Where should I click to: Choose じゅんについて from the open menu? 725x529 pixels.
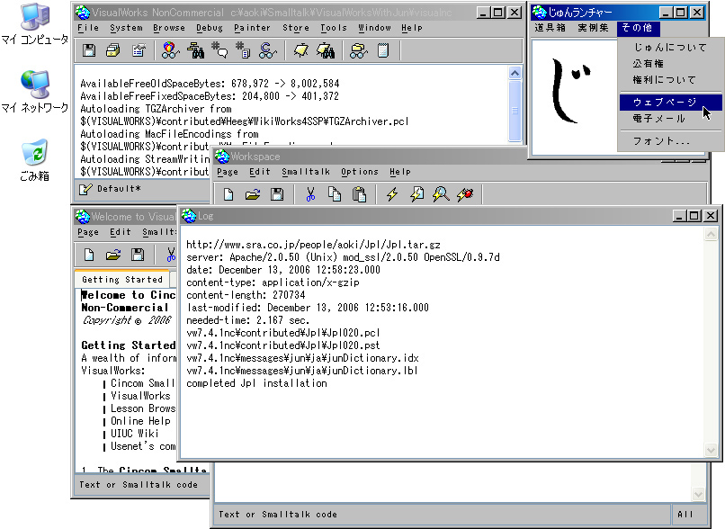pos(670,47)
